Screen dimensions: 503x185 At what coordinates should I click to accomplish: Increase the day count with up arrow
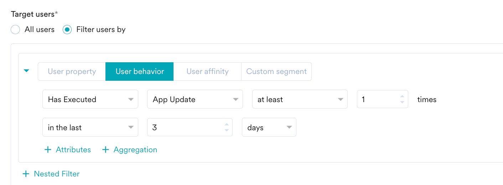[227, 125]
